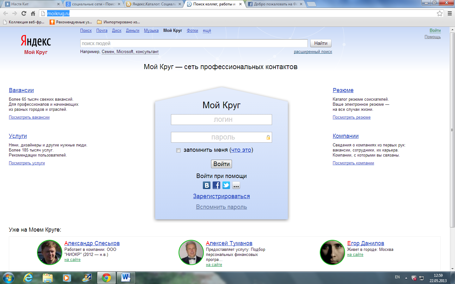Click the EN language indicator

pos(397,277)
